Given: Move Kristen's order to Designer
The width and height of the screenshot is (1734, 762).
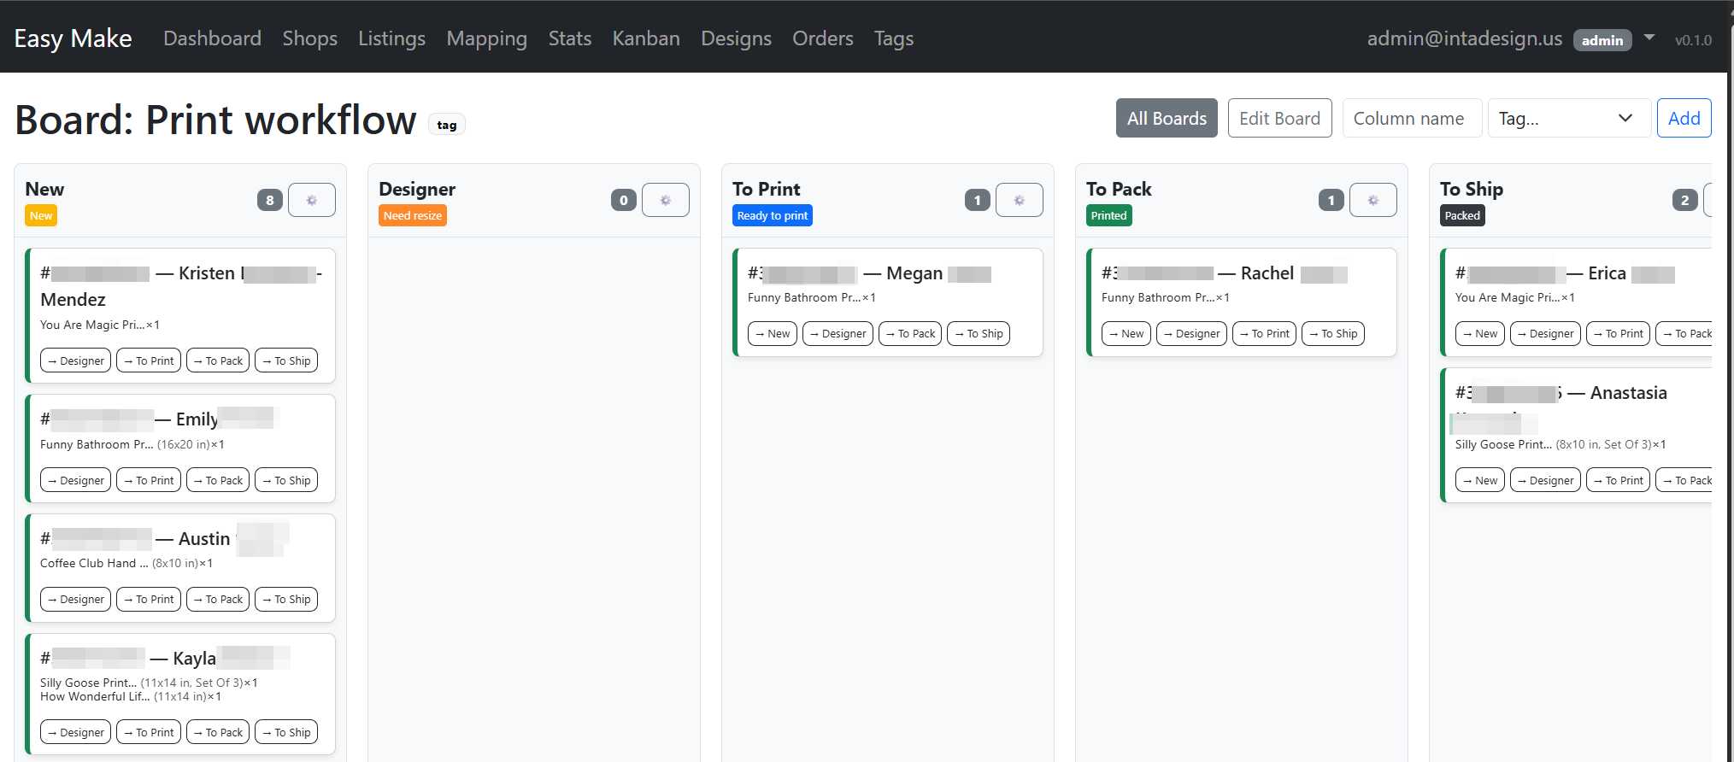Looking at the screenshot, I should pyautogui.click(x=75, y=361).
